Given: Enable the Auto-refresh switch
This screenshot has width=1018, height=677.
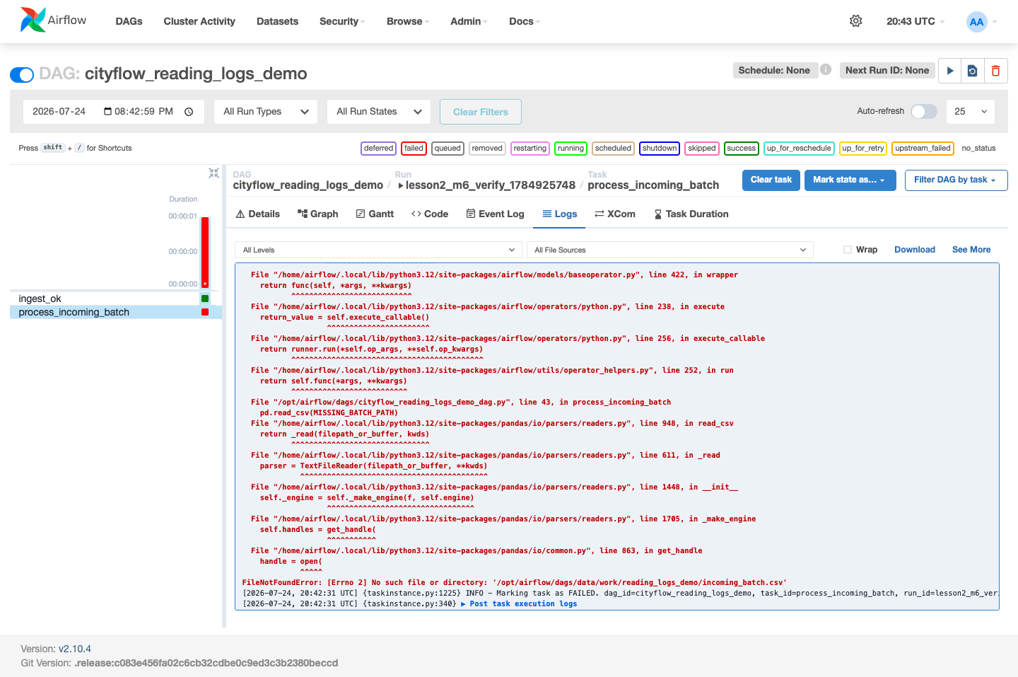Looking at the screenshot, I should click(x=924, y=111).
